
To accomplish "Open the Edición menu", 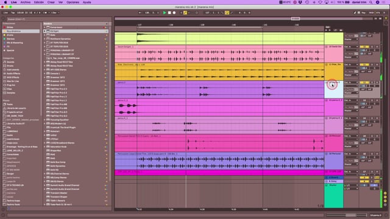I will tap(39, 2).
